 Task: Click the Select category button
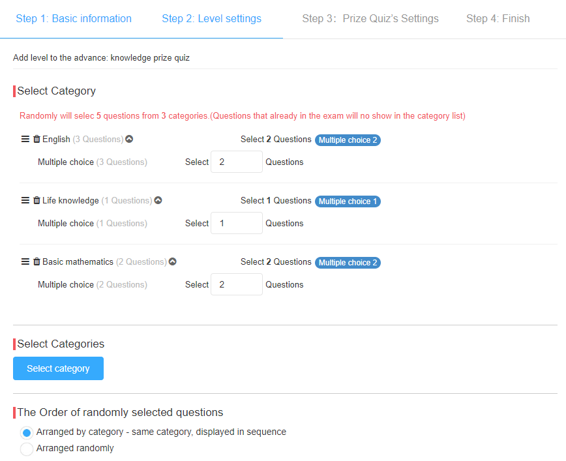click(58, 368)
